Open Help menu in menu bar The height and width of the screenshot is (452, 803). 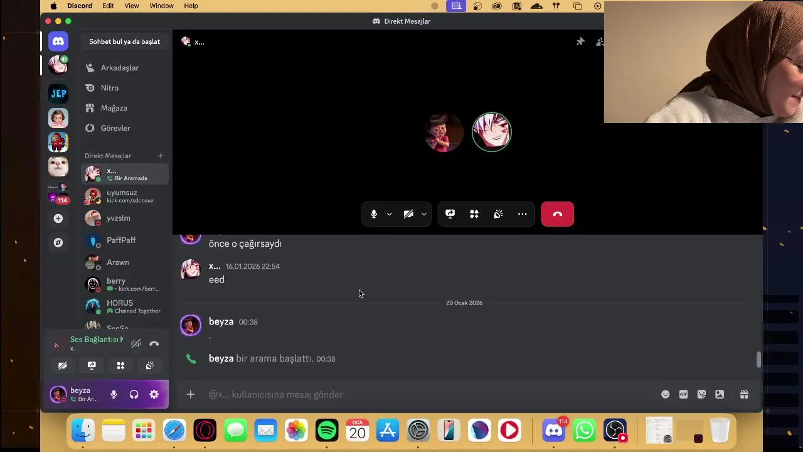pyautogui.click(x=191, y=6)
